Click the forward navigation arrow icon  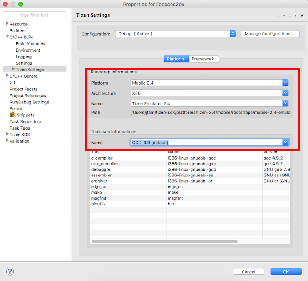[x=290, y=15]
